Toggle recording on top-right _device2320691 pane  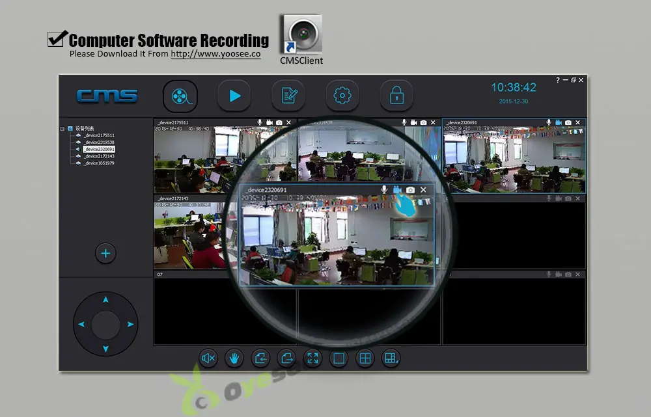coord(559,122)
